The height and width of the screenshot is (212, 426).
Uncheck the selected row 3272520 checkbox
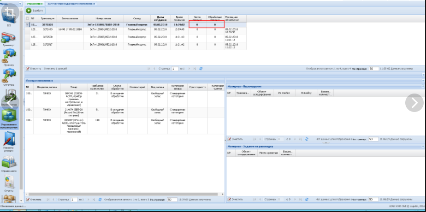27,24
